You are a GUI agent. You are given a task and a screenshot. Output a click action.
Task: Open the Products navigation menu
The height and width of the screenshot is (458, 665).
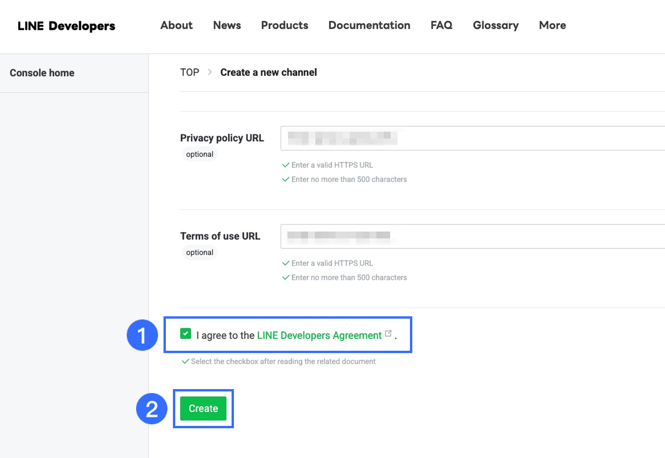pyautogui.click(x=284, y=25)
